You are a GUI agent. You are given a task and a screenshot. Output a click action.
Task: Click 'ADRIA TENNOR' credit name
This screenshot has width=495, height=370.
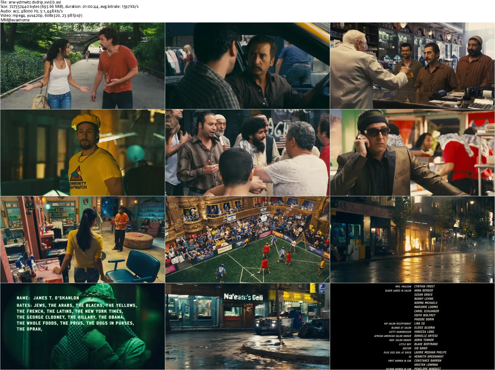point(424,340)
